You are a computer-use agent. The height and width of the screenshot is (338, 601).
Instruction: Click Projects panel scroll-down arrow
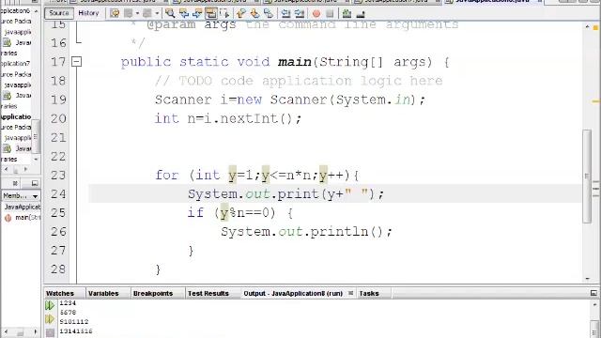tap(36, 159)
